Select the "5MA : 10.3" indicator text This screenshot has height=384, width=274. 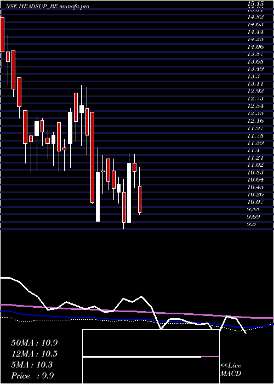[x=32, y=365]
